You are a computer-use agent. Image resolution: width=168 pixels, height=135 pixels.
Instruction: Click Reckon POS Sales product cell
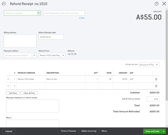31,79
